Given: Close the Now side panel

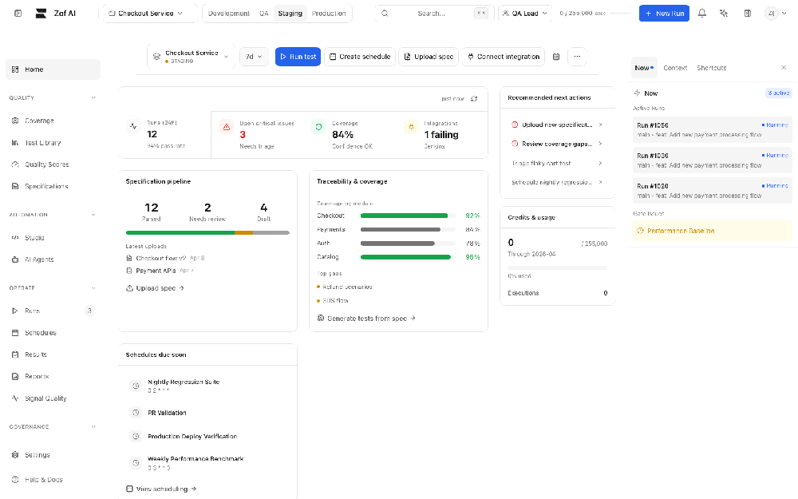Looking at the screenshot, I should tap(784, 68).
